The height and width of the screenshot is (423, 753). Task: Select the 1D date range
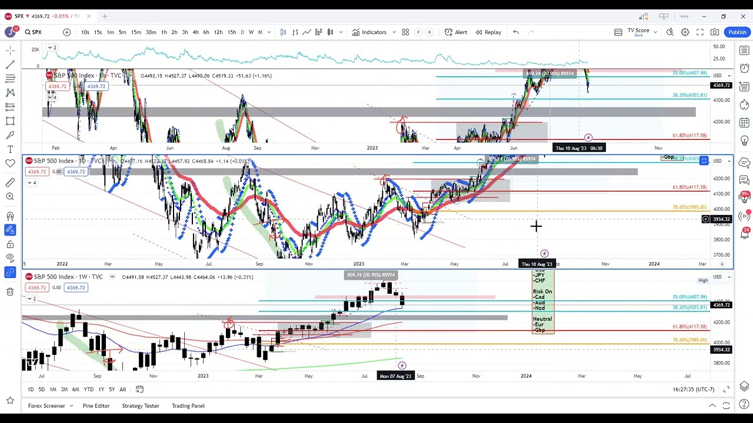coord(31,390)
